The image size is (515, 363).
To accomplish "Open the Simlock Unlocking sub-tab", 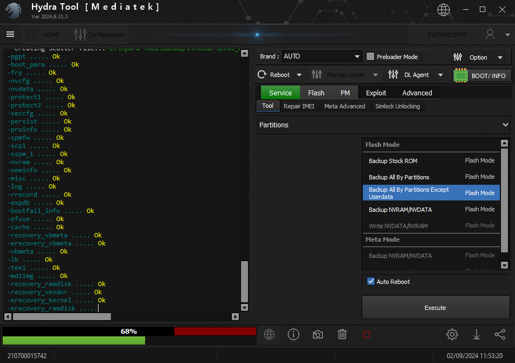I will pyautogui.click(x=397, y=106).
